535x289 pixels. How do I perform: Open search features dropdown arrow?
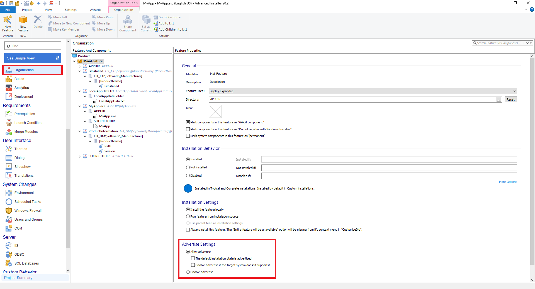(527, 43)
